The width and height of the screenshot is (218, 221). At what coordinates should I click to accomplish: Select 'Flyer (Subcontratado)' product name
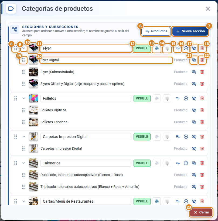[x=57, y=72]
